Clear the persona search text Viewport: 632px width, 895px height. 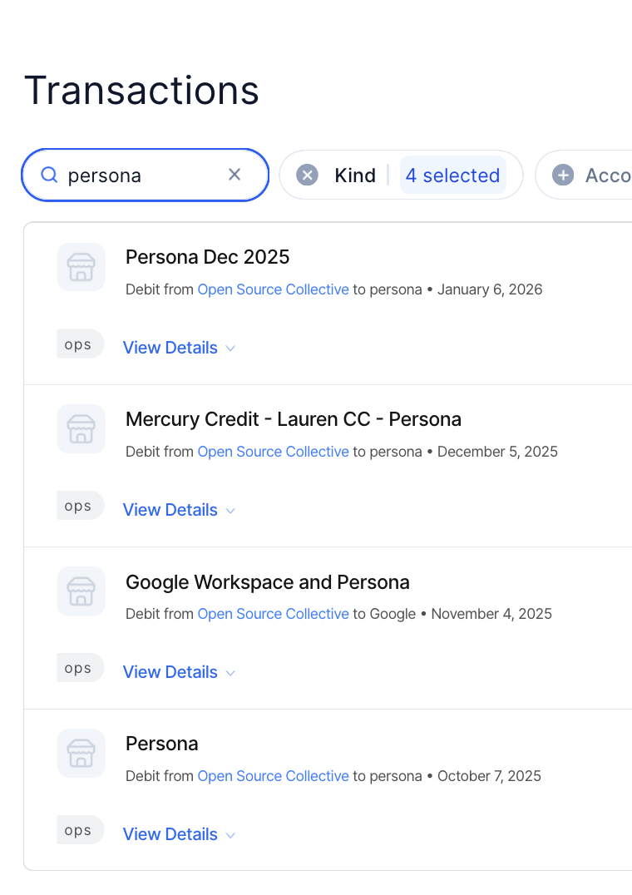[x=235, y=175]
